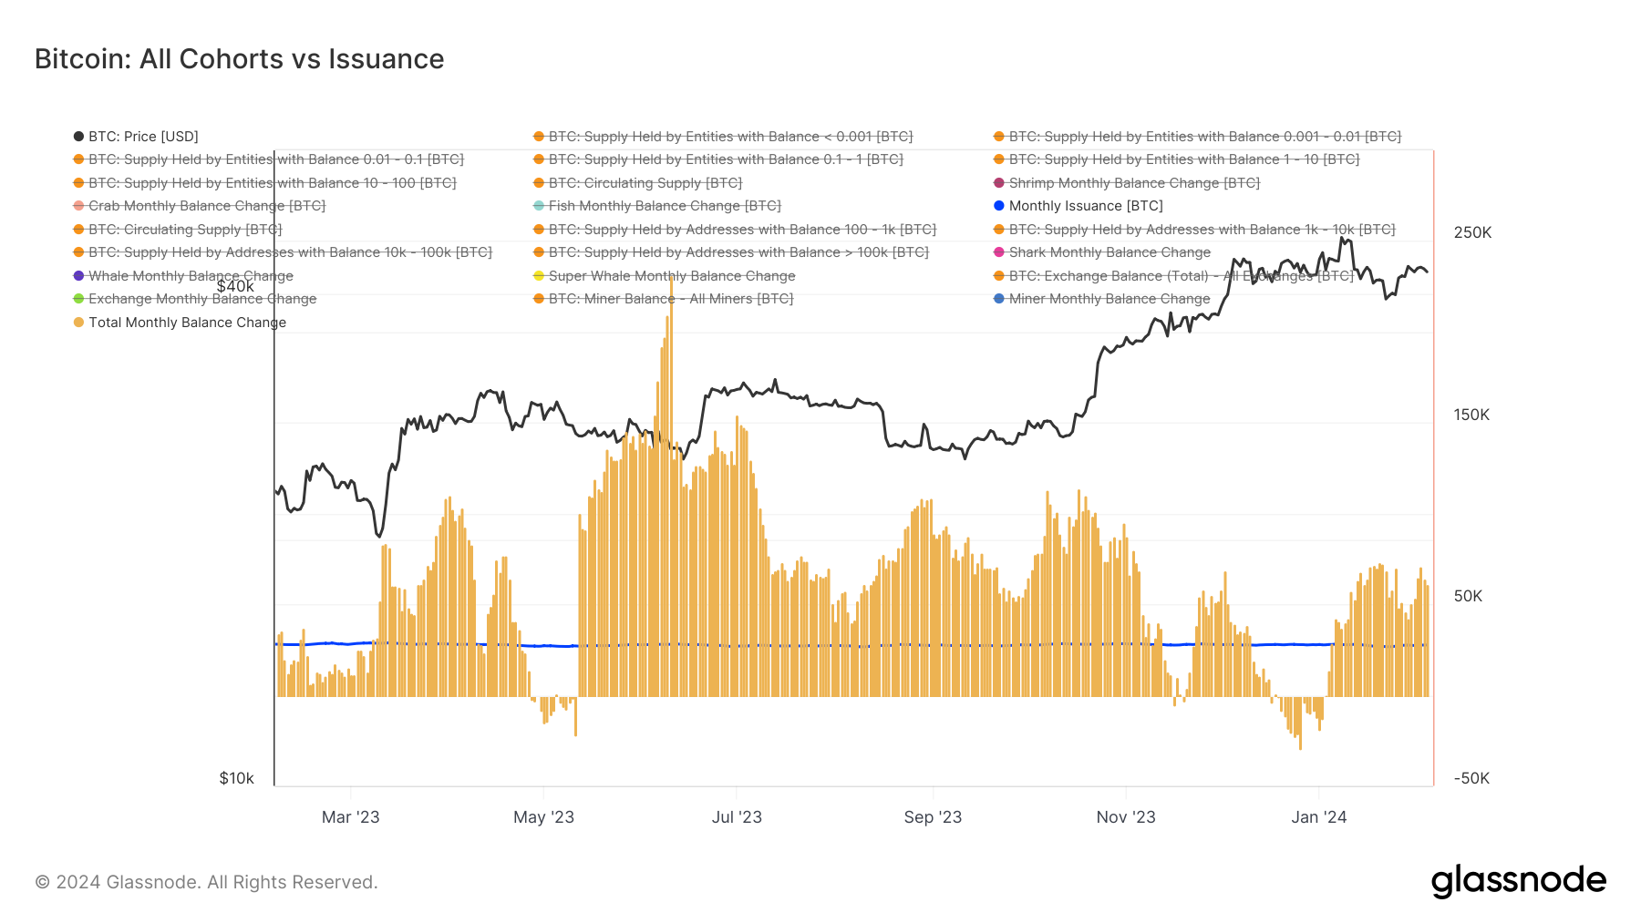
Task: Toggle the Total Monthly Balance Change label
Action: click(x=187, y=323)
